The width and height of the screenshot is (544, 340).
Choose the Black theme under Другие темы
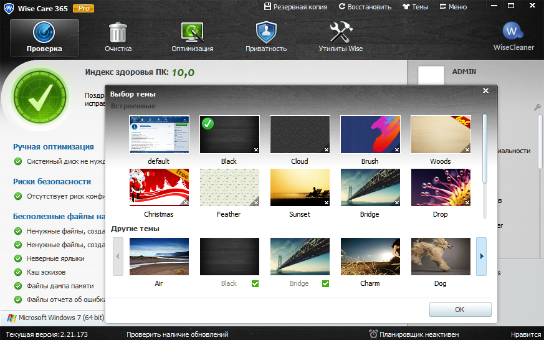229,257
